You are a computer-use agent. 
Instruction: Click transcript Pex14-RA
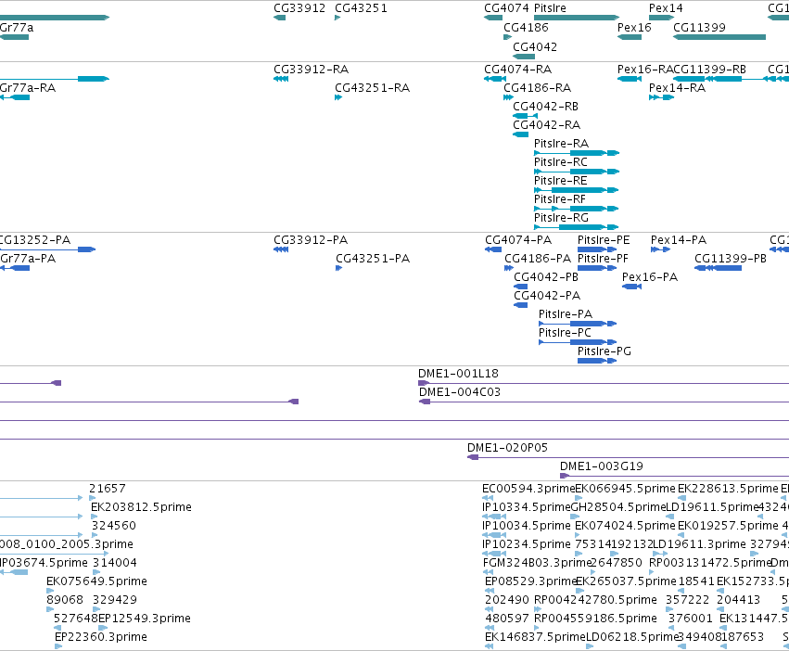[678, 88]
